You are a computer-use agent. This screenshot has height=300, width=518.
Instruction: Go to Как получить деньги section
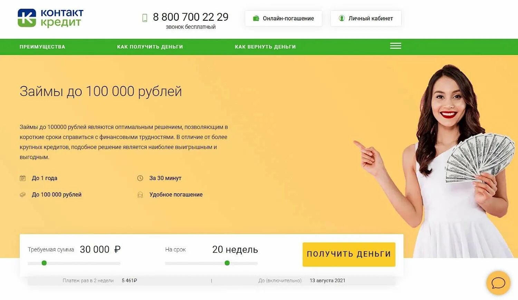[x=150, y=47]
